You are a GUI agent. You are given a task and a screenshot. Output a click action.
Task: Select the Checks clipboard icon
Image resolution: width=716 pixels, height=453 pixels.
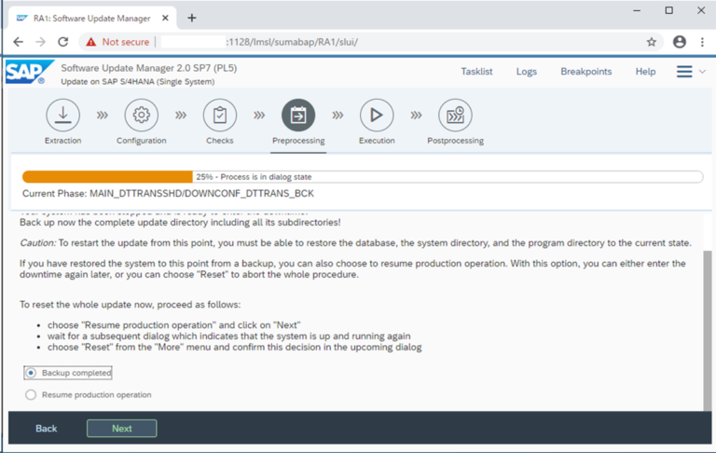pos(220,116)
